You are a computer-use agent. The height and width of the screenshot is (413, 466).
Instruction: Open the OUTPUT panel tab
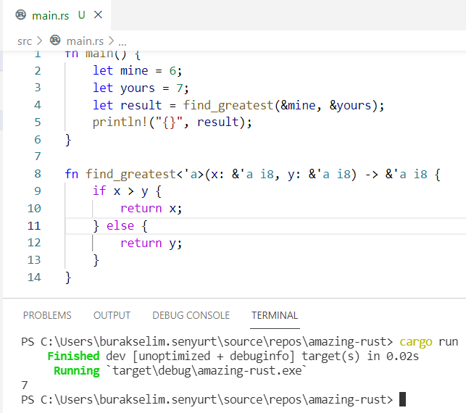112,315
